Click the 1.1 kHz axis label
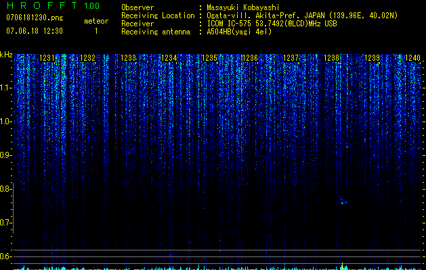Viewport: 426px width, 270px height. (5, 88)
